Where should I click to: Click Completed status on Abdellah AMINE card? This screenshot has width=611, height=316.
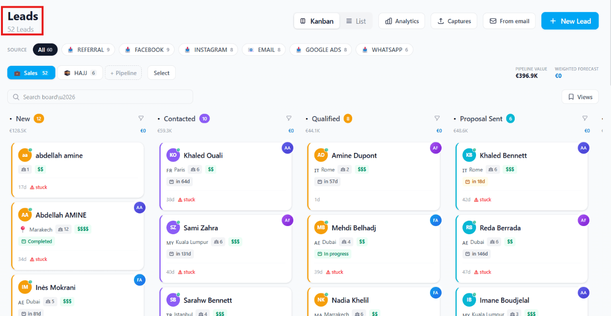pyautogui.click(x=37, y=241)
